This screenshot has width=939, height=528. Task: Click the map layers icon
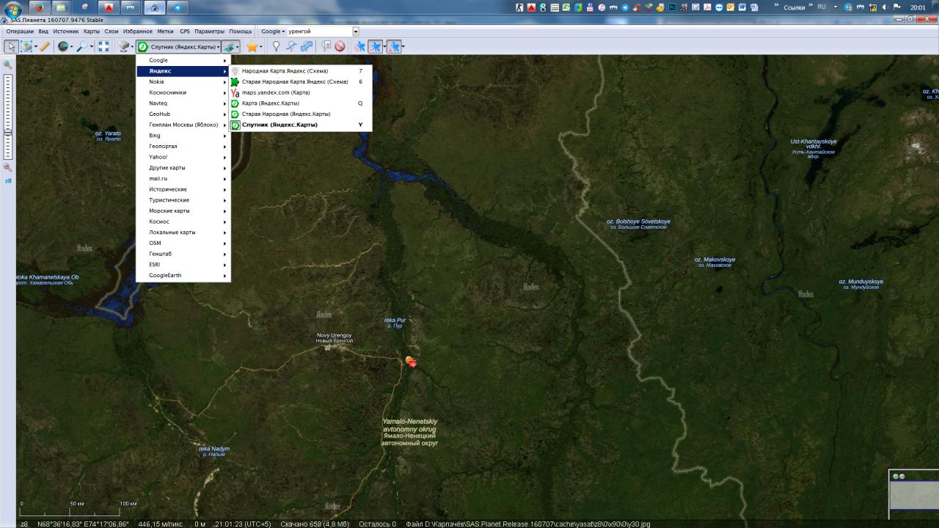pyautogui.click(x=229, y=46)
